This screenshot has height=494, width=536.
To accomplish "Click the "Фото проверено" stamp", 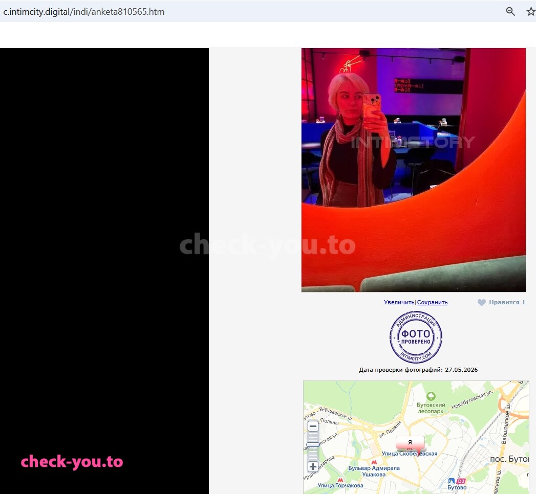I will click(416, 338).
